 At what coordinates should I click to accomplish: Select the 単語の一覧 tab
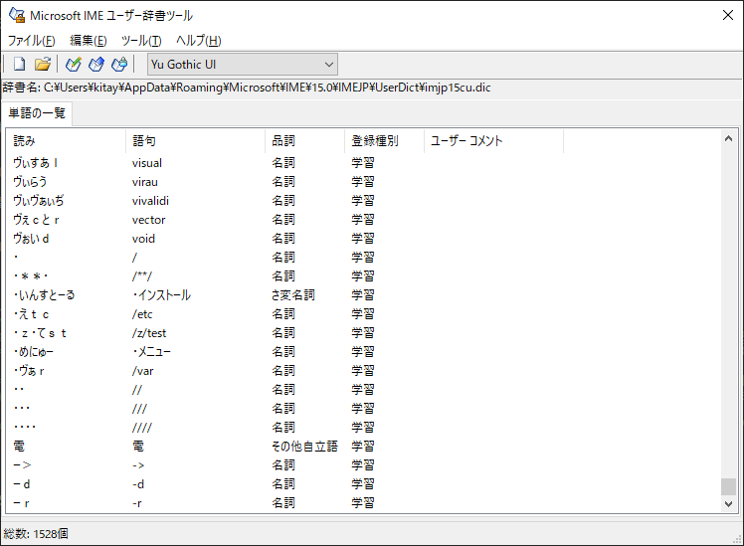coord(37,113)
